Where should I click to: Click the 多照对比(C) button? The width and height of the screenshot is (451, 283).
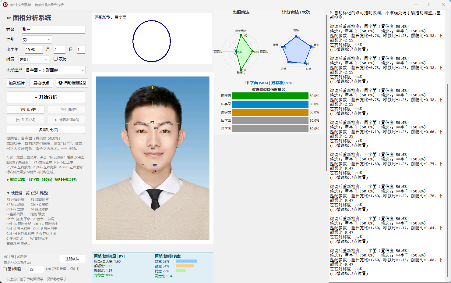[46, 130]
